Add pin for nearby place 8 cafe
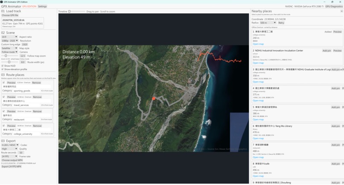Image resolution: width=344 pixels, height=185 pixels. (335, 164)
